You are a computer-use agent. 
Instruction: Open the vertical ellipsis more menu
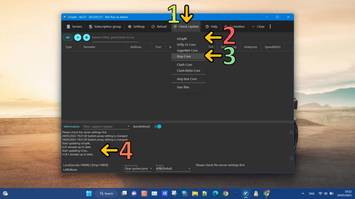pyautogui.click(x=270, y=26)
